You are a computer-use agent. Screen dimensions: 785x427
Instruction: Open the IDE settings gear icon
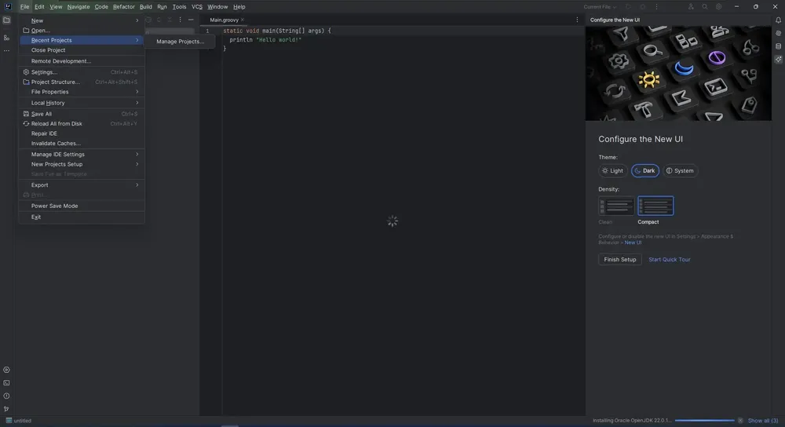pyautogui.click(x=718, y=7)
